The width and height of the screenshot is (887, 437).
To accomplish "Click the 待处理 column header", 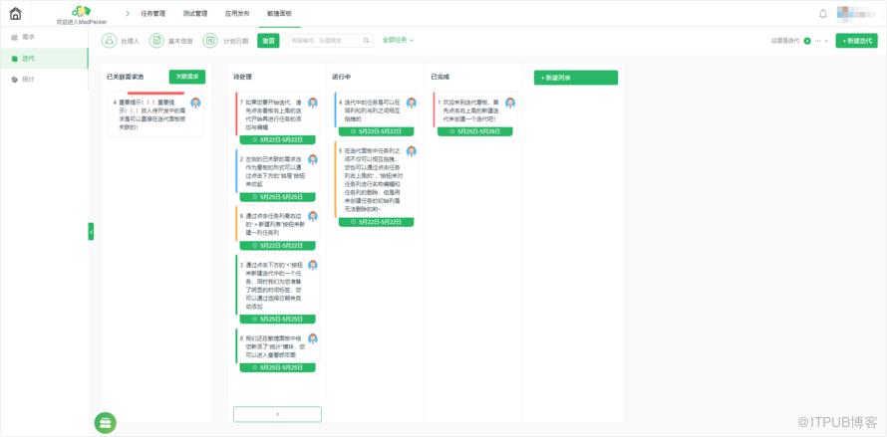I will click(x=243, y=77).
